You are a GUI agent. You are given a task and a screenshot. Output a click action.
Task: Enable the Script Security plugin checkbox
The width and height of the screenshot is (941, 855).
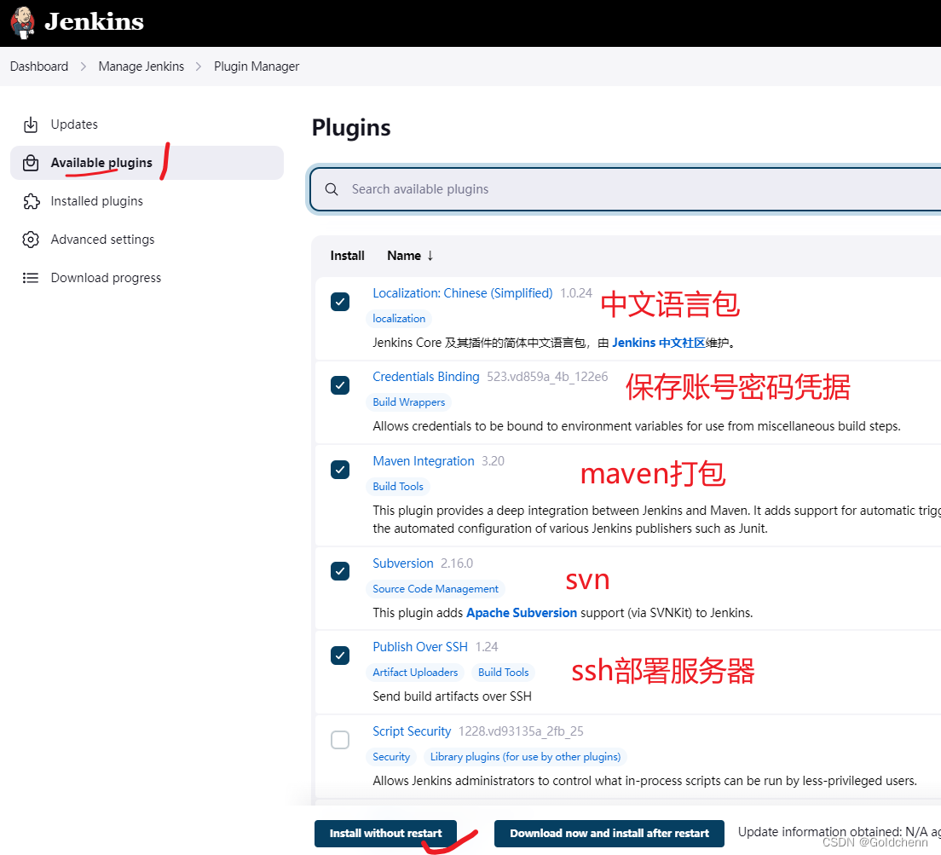[x=340, y=740]
